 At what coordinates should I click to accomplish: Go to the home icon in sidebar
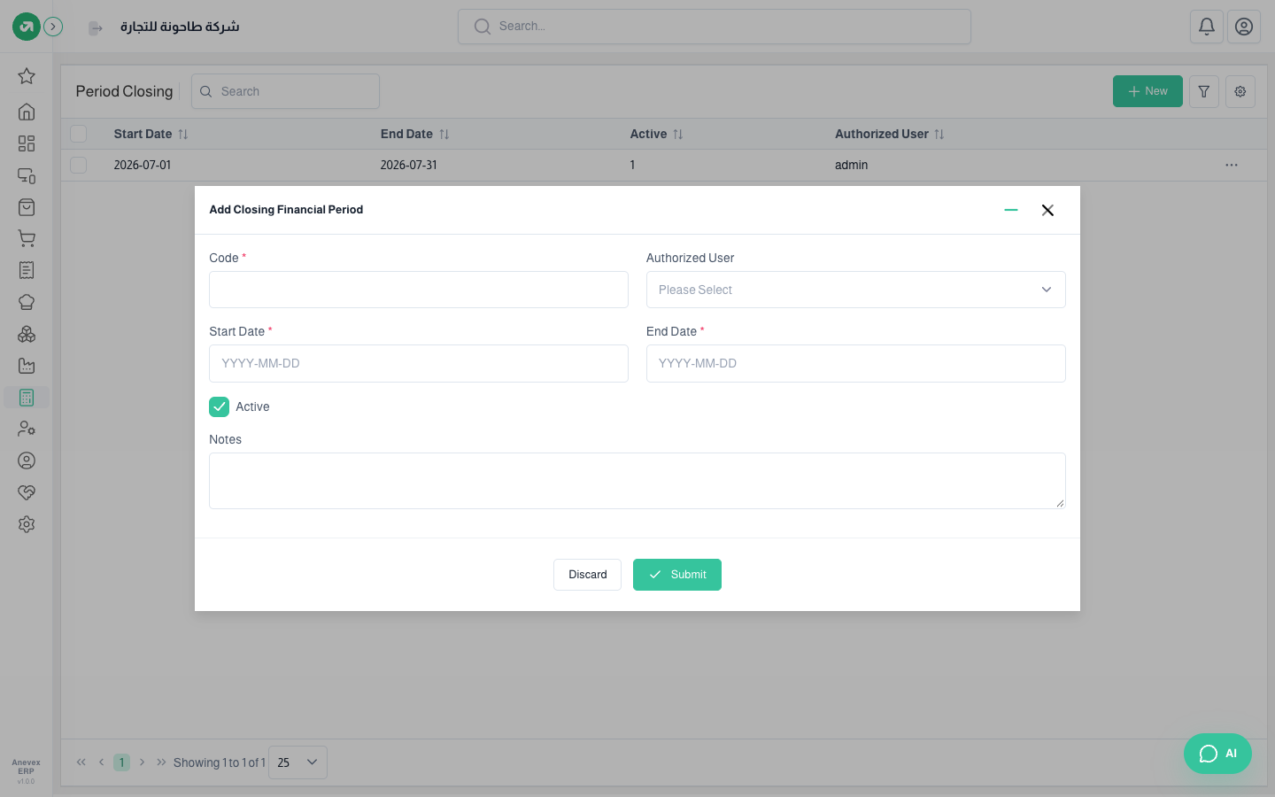click(27, 112)
